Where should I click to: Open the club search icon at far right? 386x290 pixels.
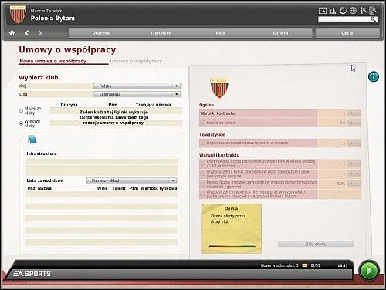(x=373, y=11)
